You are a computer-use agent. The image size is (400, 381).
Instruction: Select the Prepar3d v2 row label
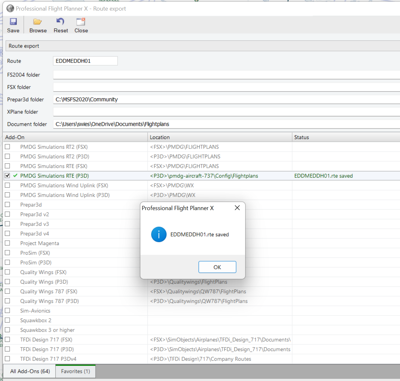click(x=34, y=214)
